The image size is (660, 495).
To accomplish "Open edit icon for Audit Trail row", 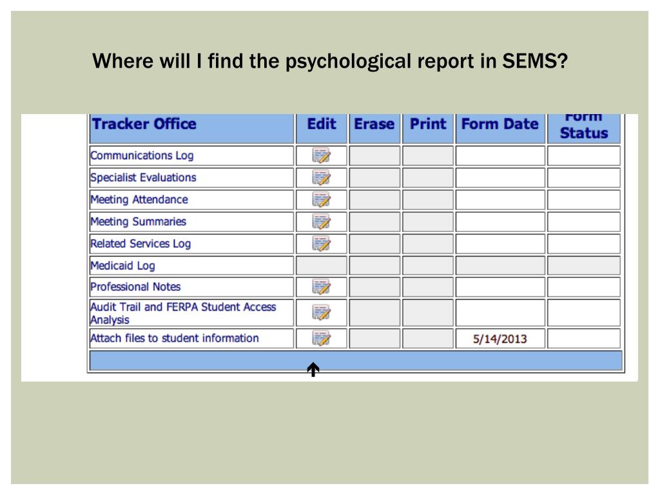I will click(321, 313).
